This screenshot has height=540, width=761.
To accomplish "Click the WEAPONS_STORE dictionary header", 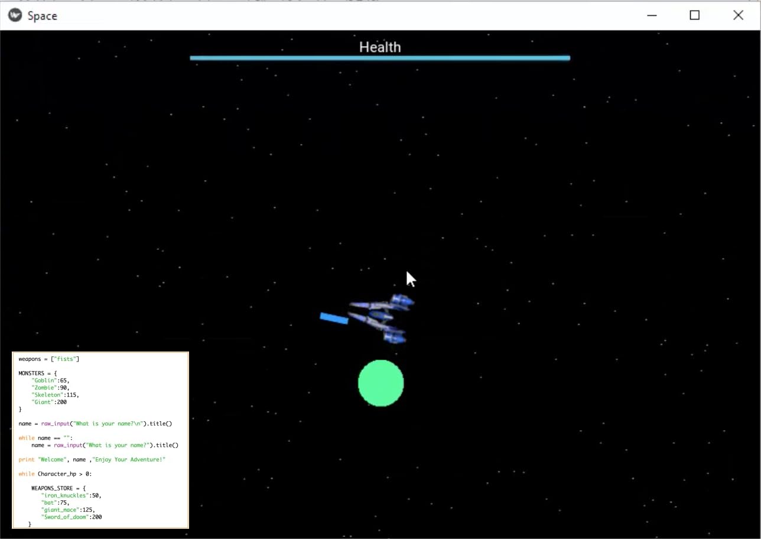I will [60, 488].
